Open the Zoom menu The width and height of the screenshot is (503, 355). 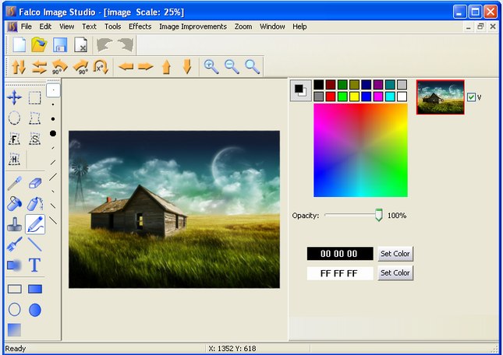(243, 26)
